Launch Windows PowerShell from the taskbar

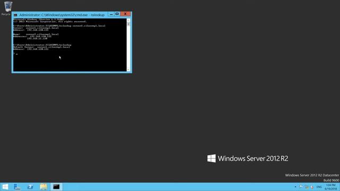pos(30,187)
